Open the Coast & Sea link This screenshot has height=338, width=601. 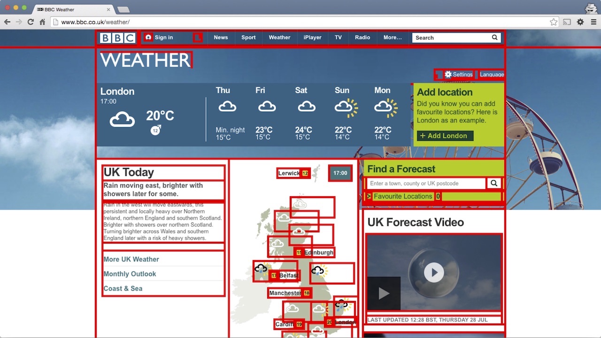[123, 288]
